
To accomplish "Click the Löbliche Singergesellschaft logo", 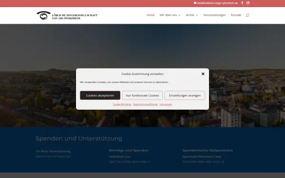I will [x=67, y=16].
